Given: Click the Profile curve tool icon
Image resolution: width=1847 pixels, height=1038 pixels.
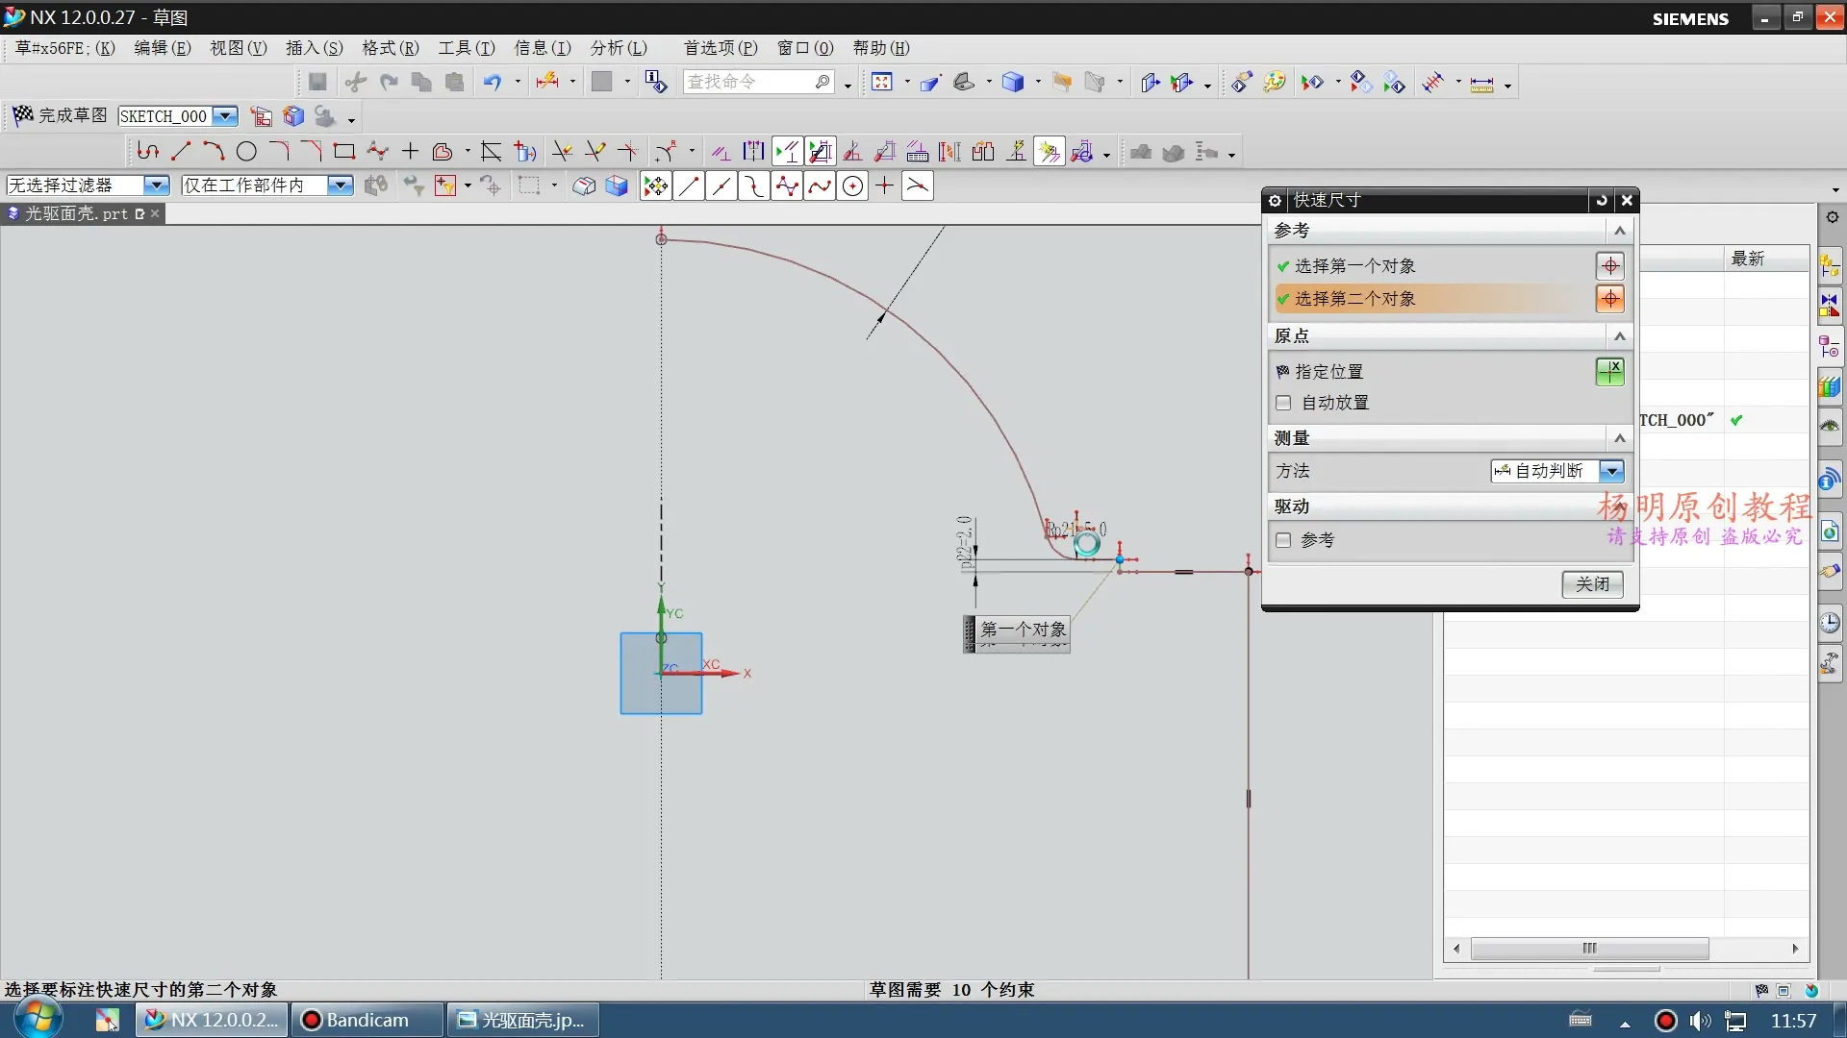Looking at the screenshot, I should tap(147, 151).
